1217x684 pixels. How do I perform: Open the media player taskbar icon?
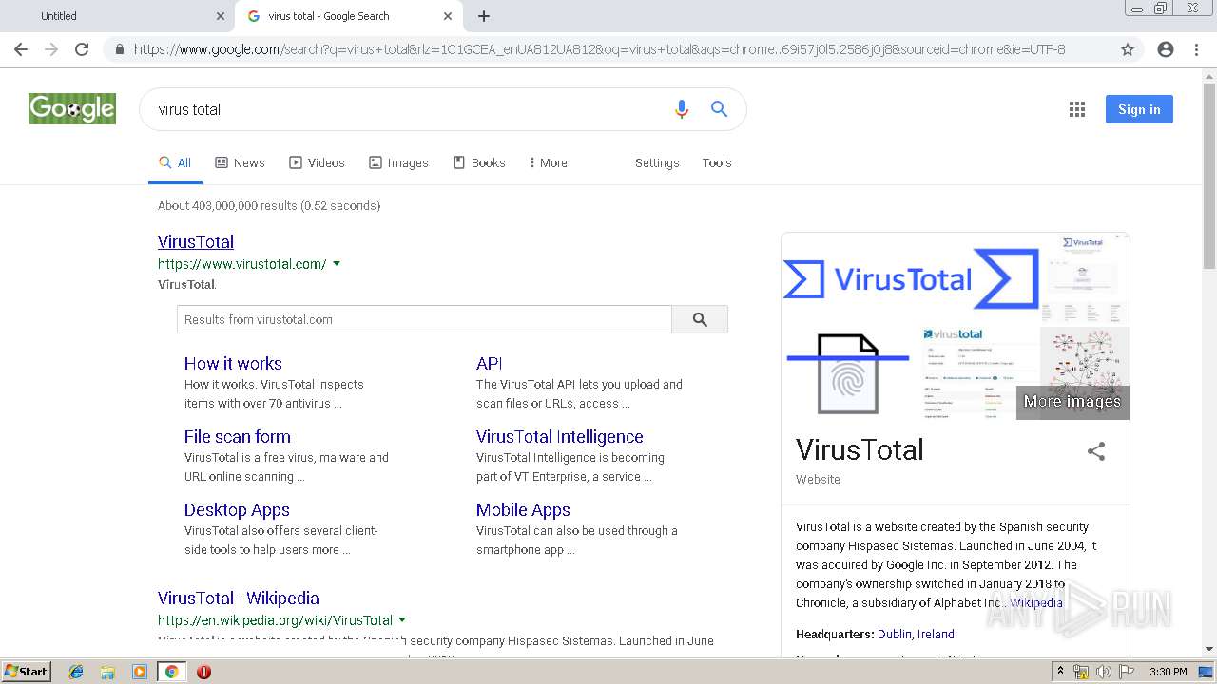point(140,672)
